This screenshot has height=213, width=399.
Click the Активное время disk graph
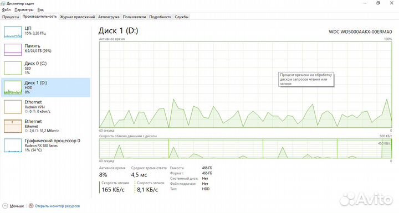coord(245,85)
